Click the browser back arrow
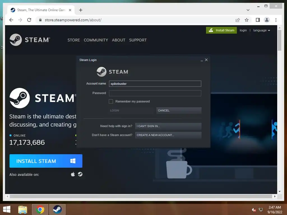Screen dimensions: 287x215 (x=11, y=20)
